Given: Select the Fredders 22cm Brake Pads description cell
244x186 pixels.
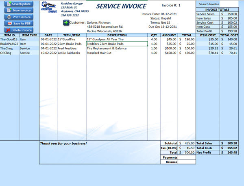Looking at the screenshot, I should (x=116, y=44).
